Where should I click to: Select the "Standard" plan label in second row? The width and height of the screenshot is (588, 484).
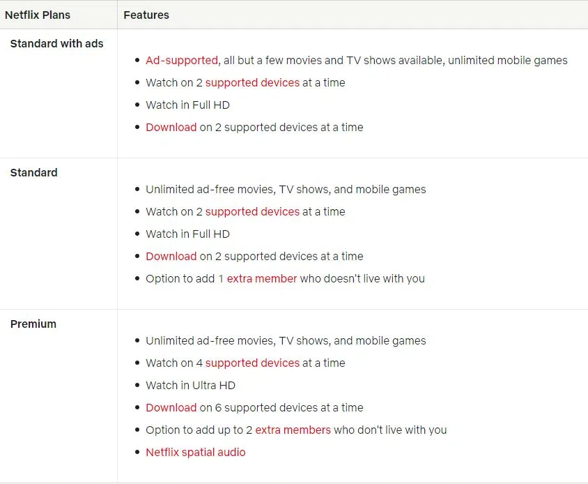[33, 172]
